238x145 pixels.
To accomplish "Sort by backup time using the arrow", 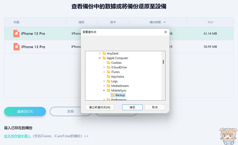I will (165, 22).
